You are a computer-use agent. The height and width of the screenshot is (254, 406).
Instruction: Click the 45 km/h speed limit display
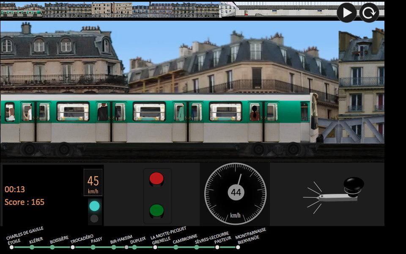tap(94, 183)
